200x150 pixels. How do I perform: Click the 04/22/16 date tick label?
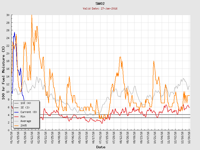tap(66, 137)
